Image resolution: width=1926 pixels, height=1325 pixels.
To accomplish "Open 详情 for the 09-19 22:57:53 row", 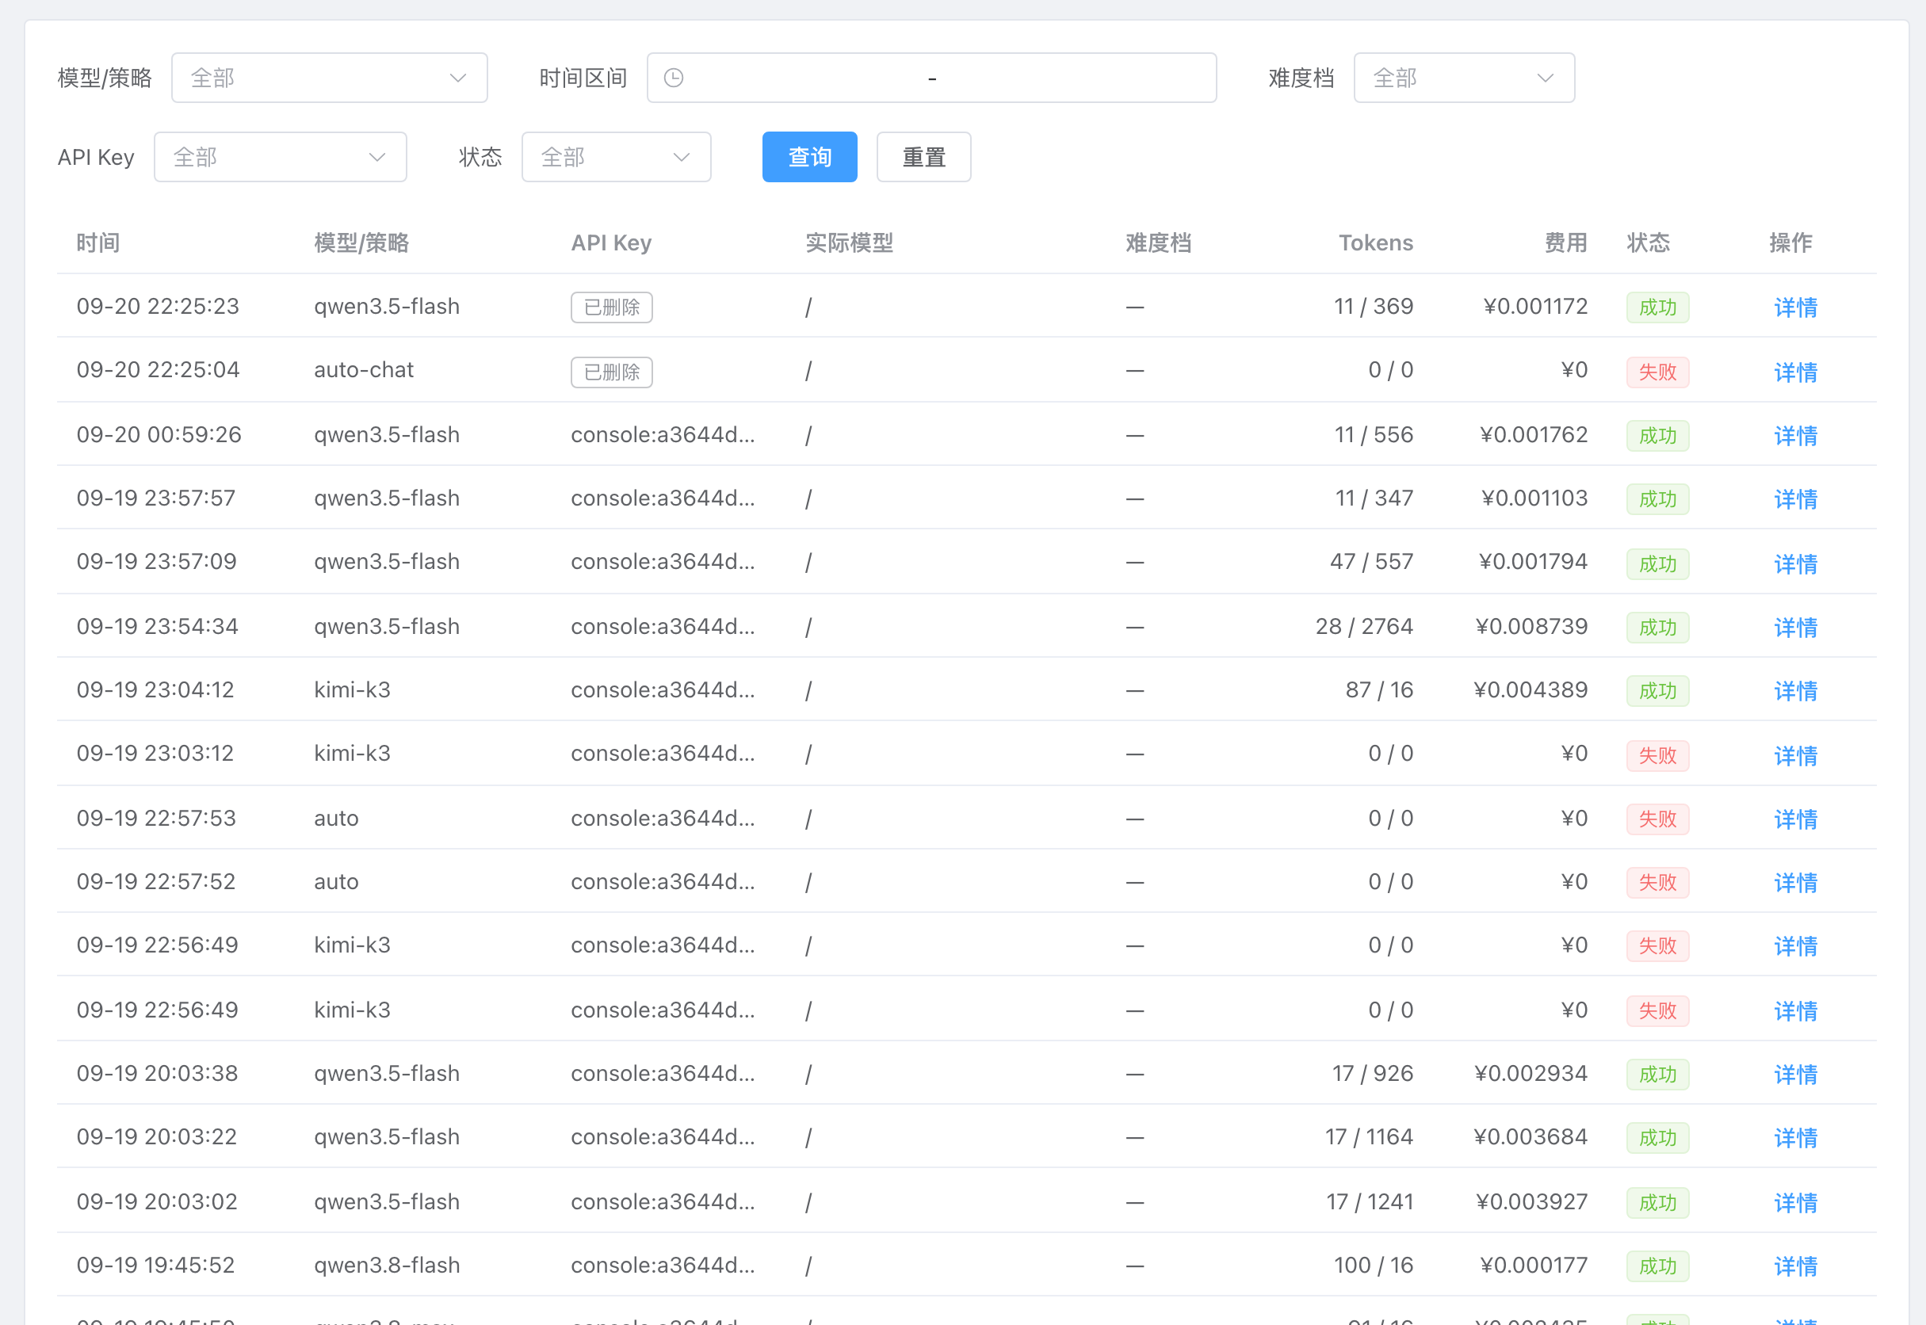I will pos(1795,819).
